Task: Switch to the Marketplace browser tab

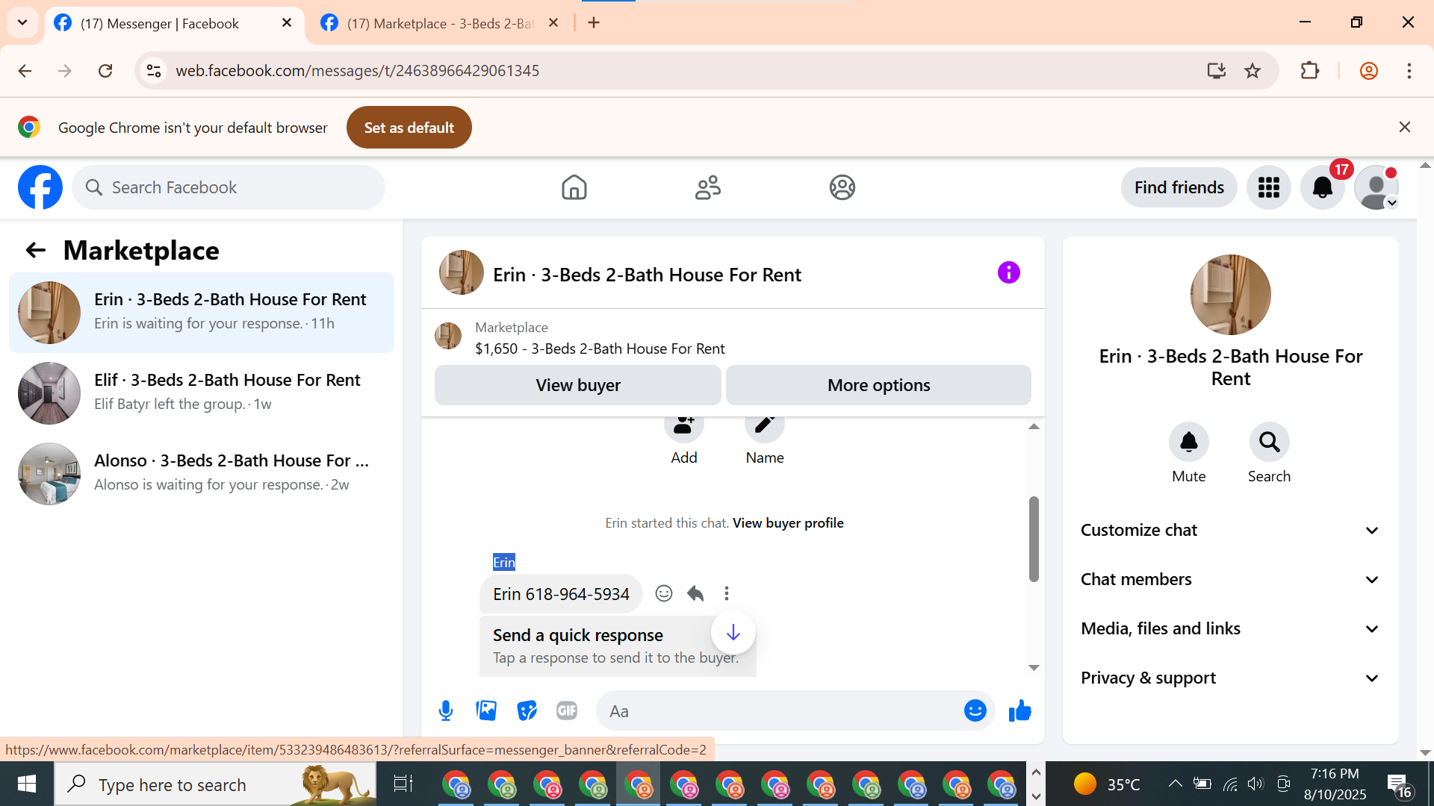Action: [x=441, y=23]
